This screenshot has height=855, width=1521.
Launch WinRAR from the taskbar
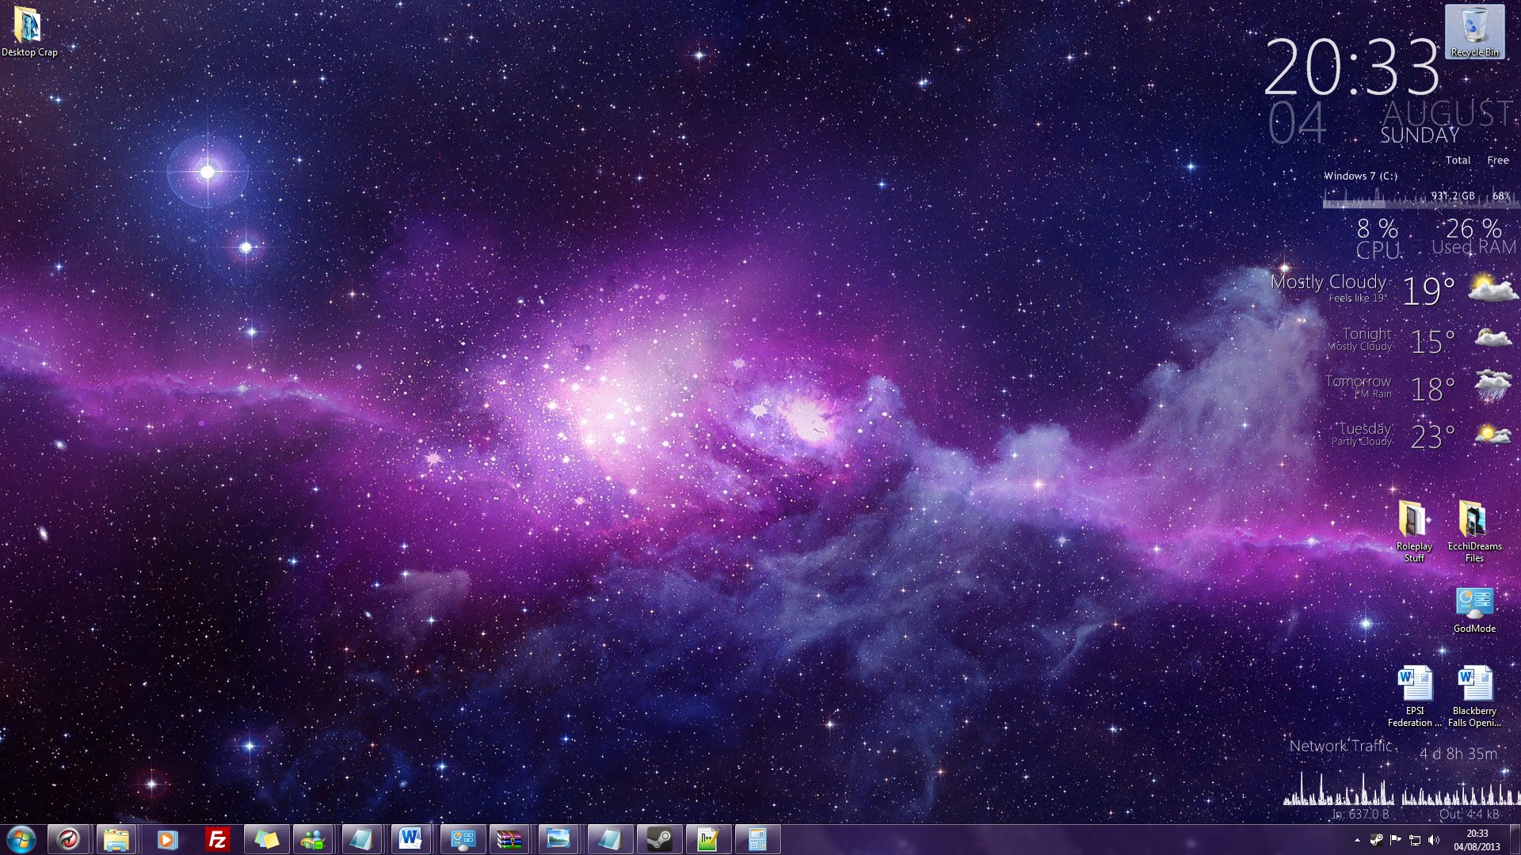pyautogui.click(x=509, y=839)
